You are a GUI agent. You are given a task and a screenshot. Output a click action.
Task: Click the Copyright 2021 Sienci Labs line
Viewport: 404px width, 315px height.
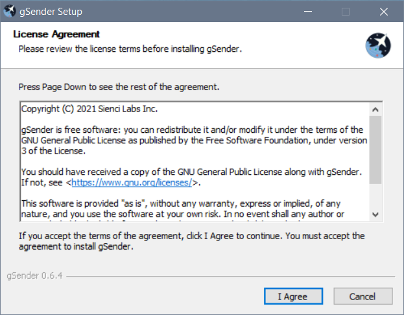coord(89,109)
